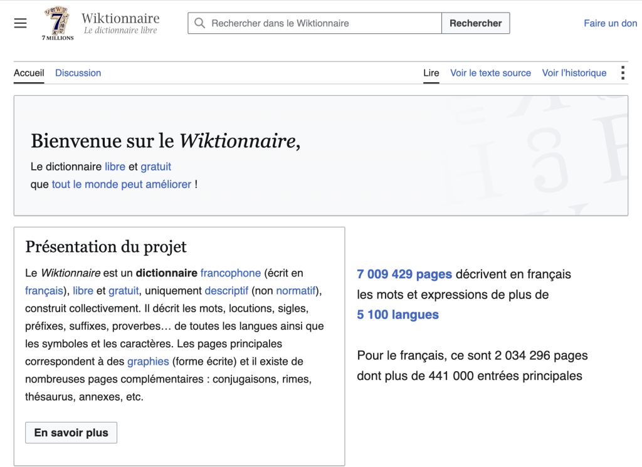642x467 pixels.
Task: Click the Bienvenue sur le Wiktionnaire heading
Action: tap(166, 141)
